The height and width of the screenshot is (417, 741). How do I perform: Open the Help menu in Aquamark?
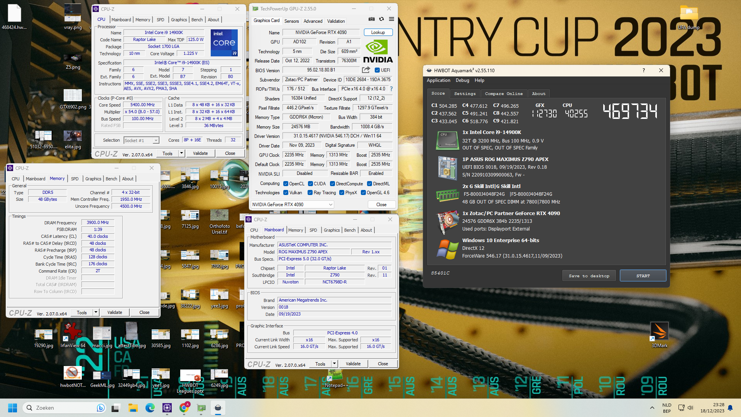pyautogui.click(x=479, y=80)
